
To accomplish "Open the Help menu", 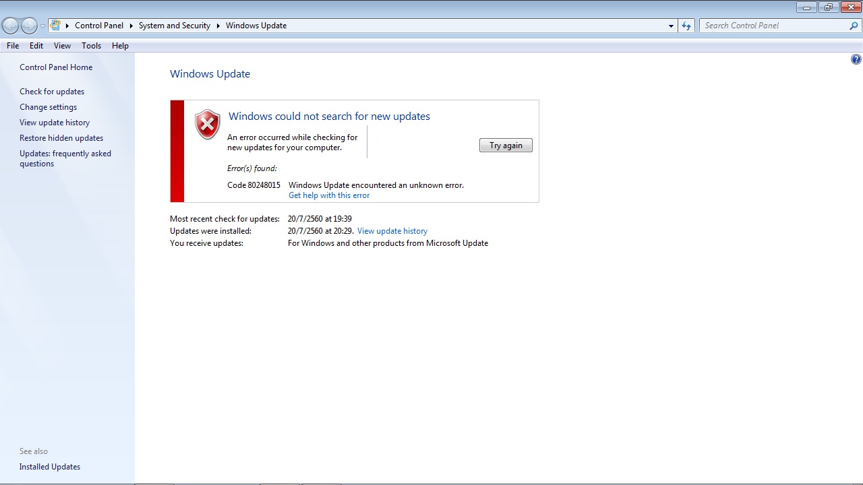I will pyautogui.click(x=120, y=46).
